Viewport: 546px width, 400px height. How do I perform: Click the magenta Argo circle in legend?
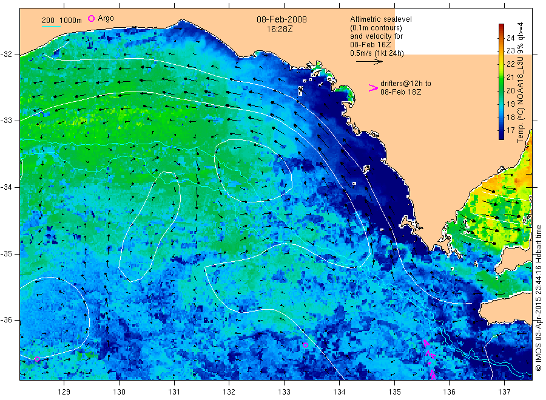click(91, 18)
